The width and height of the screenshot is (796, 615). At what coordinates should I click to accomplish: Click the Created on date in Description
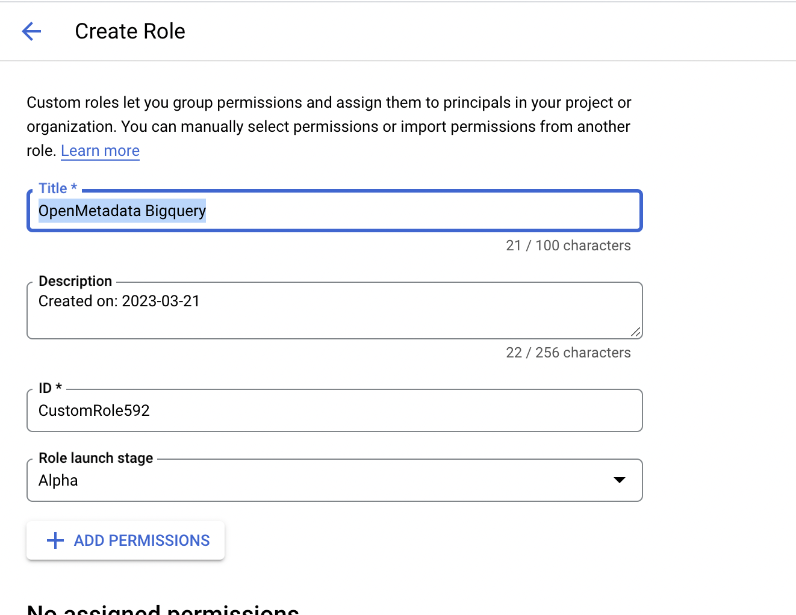tap(119, 301)
